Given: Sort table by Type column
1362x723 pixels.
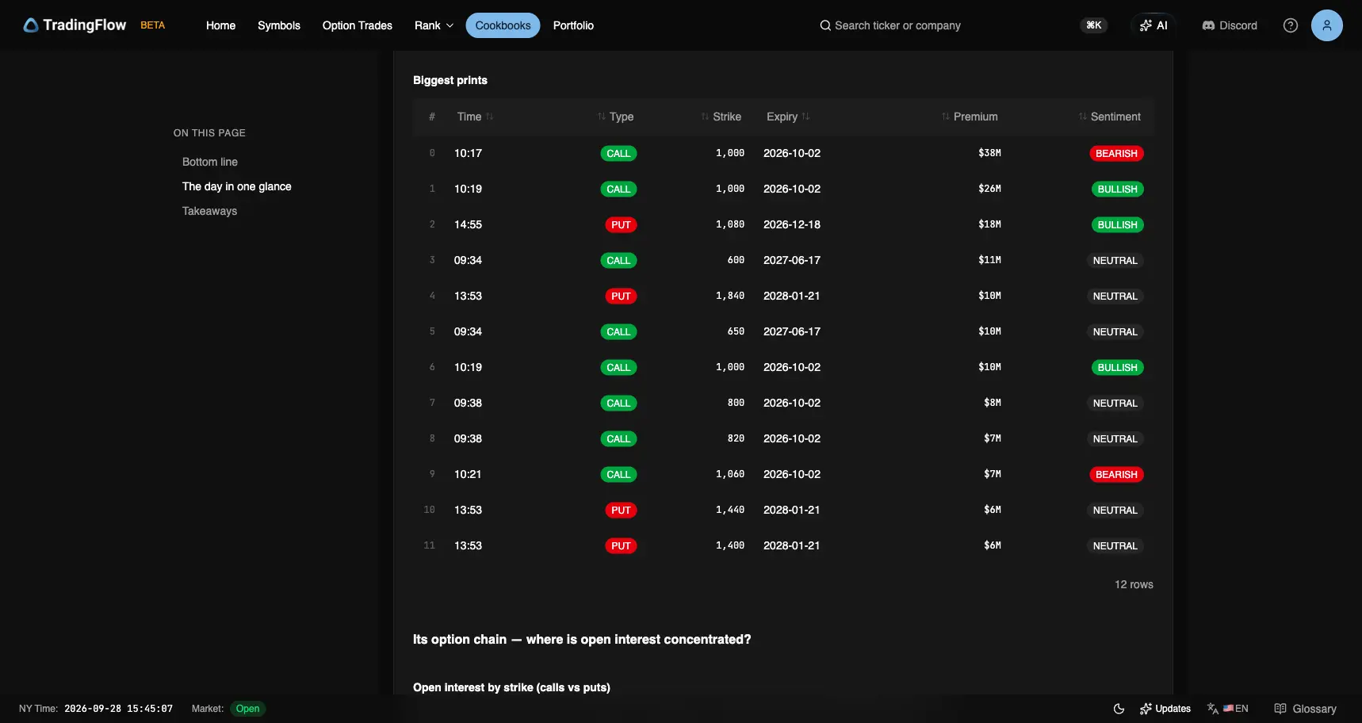Looking at the screenshot, I should click(x=616, y=117).
